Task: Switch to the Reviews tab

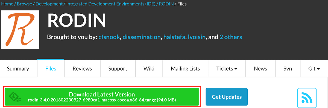Action: pyautogui.click(x=82, y=69)
